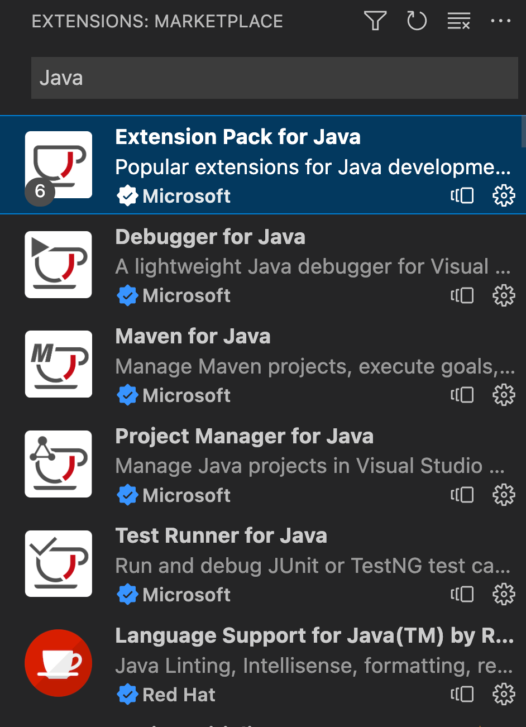Click the extensions list scrollbar
The image size is (526, 727).
coord(523,131)
